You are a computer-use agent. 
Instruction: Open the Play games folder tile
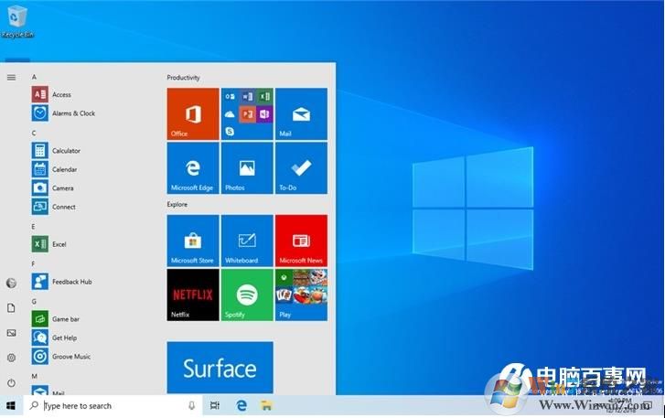[301, 295]
